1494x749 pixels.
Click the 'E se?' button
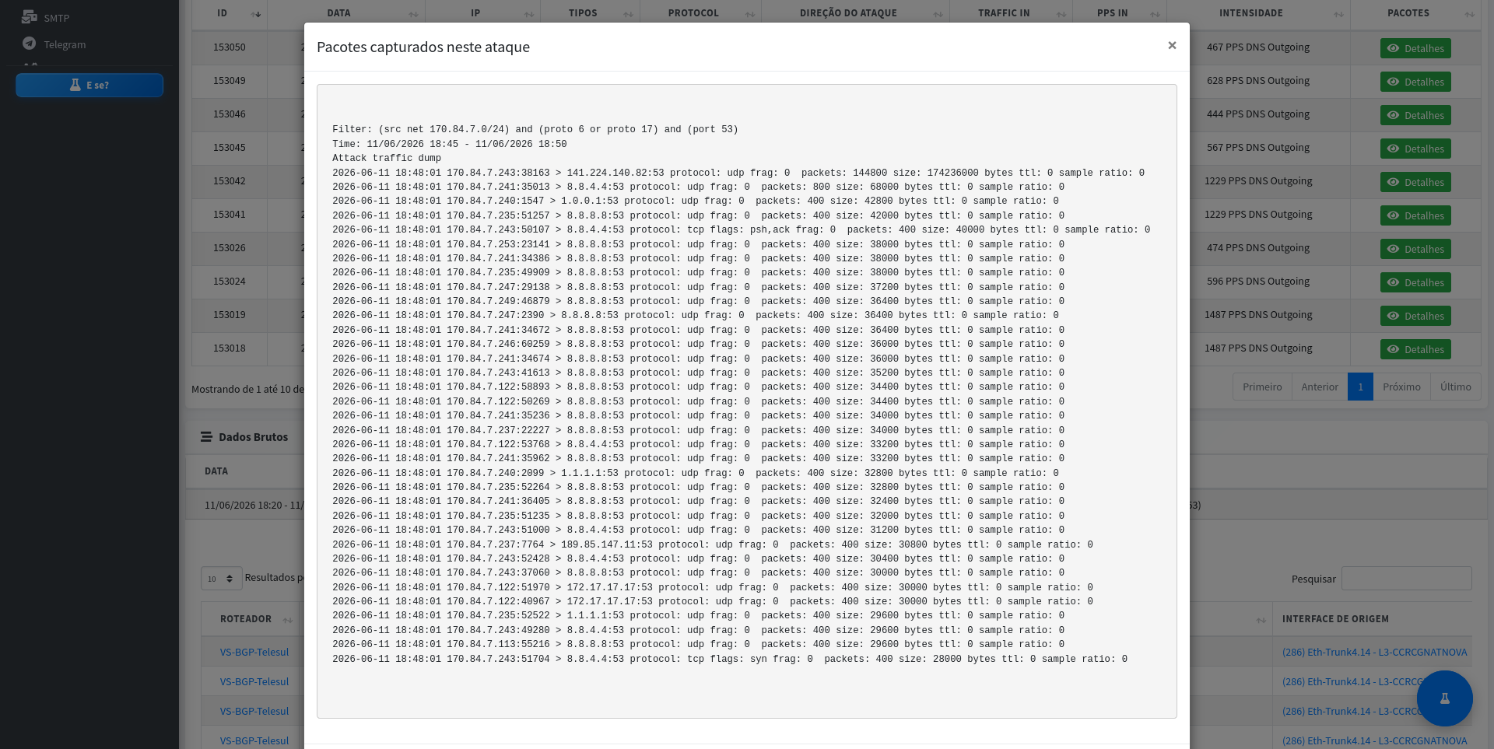pos(89,85)
